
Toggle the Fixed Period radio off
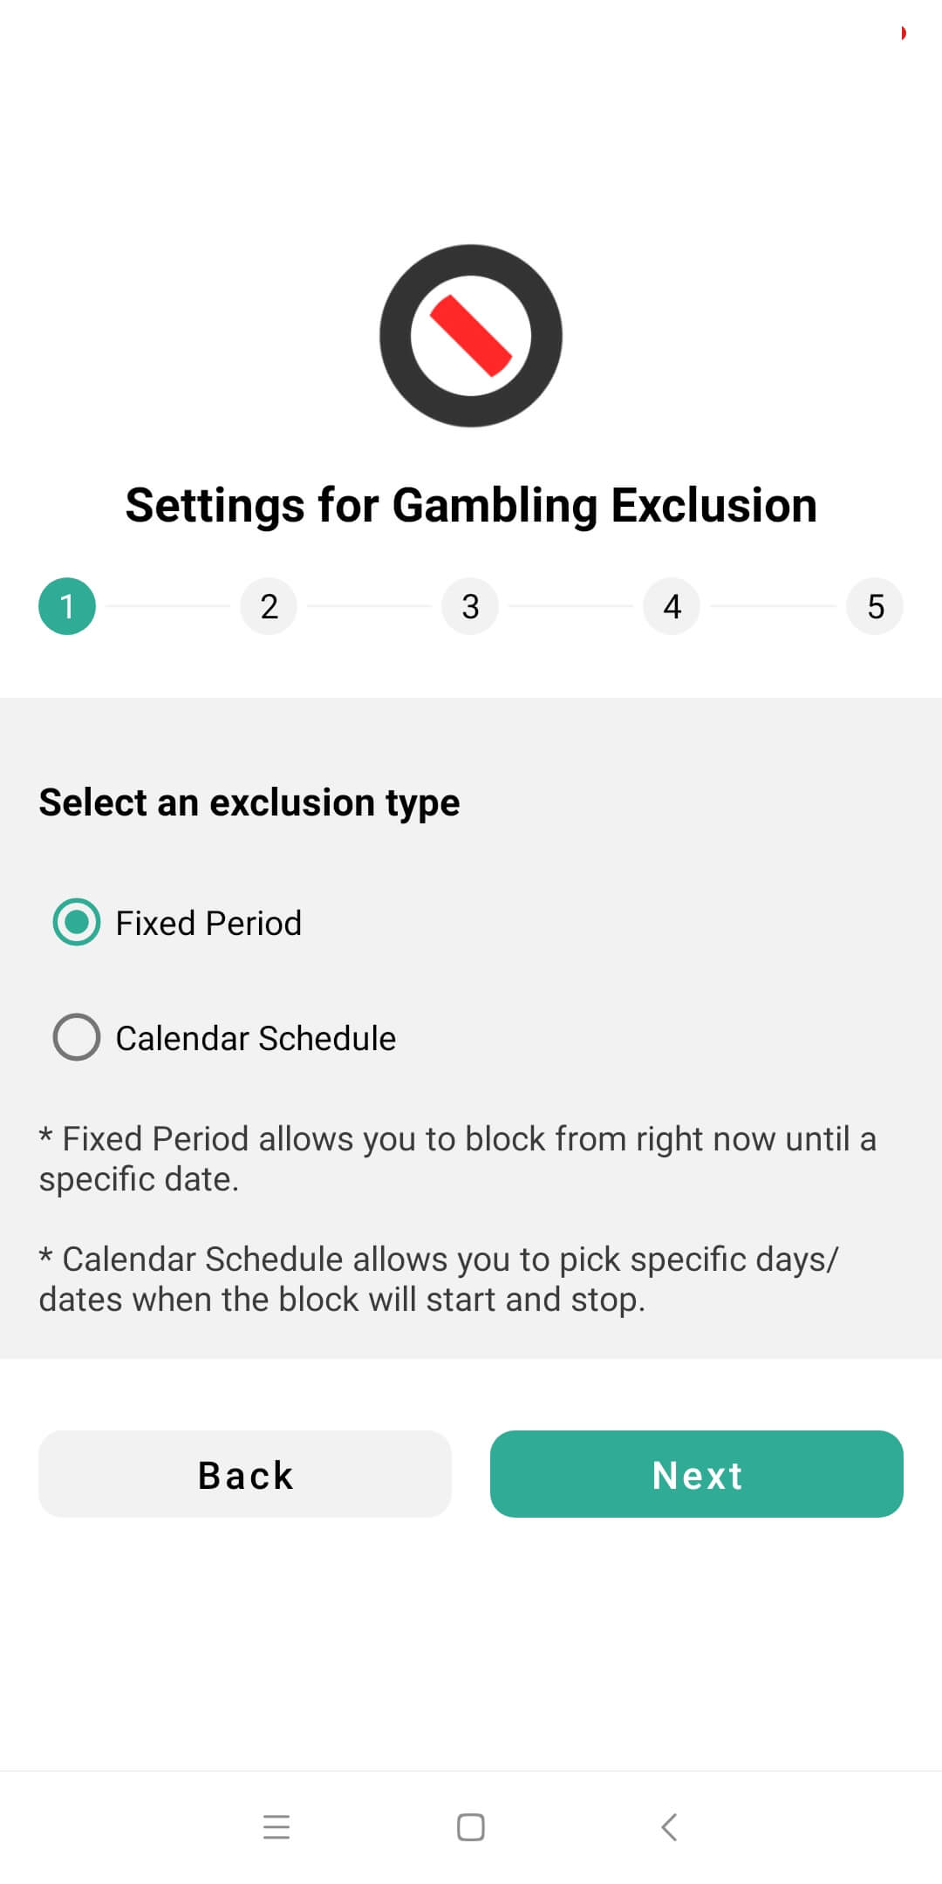[x=76, y=922]
